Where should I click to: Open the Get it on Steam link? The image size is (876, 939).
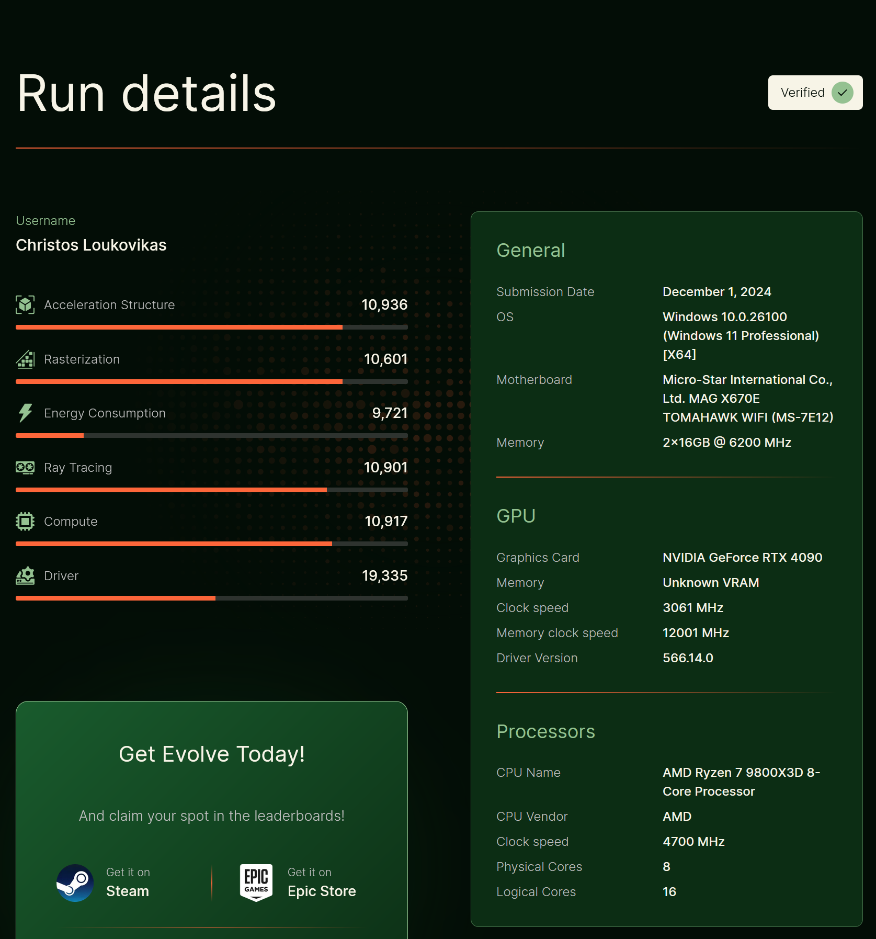(x=103, y=883)
